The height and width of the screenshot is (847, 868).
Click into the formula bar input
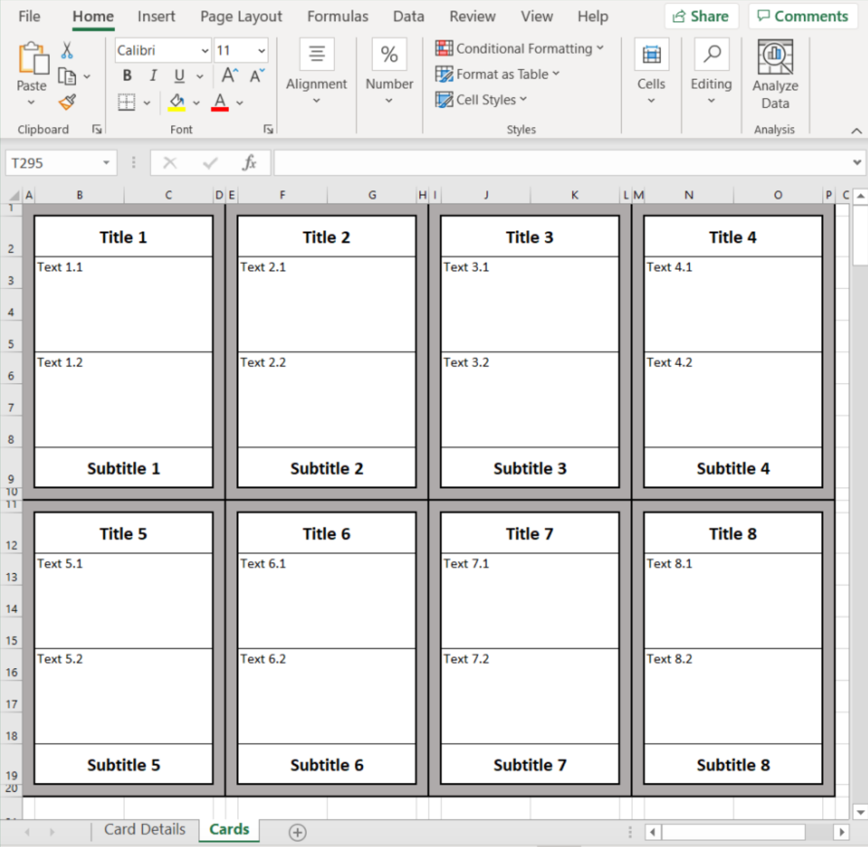pos(563,163)
